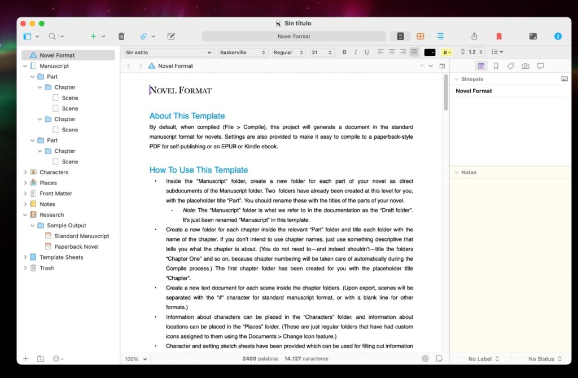Switch to Corkboard view mode
This screenshot has width=578, height=378.
tap(420, 36)
